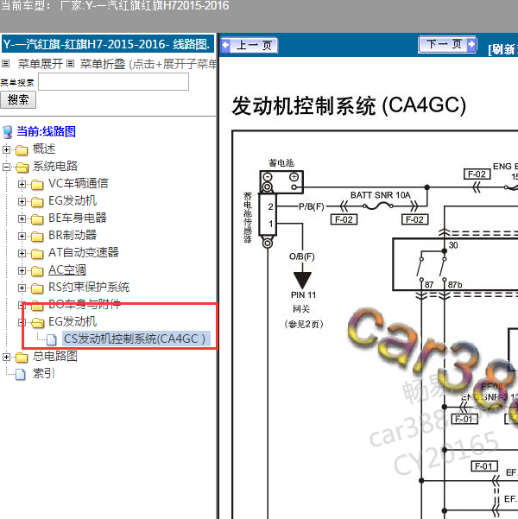Viewport: 518px width, 519px height.
Task: Click the left arrow icon on 上一页
Action: tap(225, 45)
